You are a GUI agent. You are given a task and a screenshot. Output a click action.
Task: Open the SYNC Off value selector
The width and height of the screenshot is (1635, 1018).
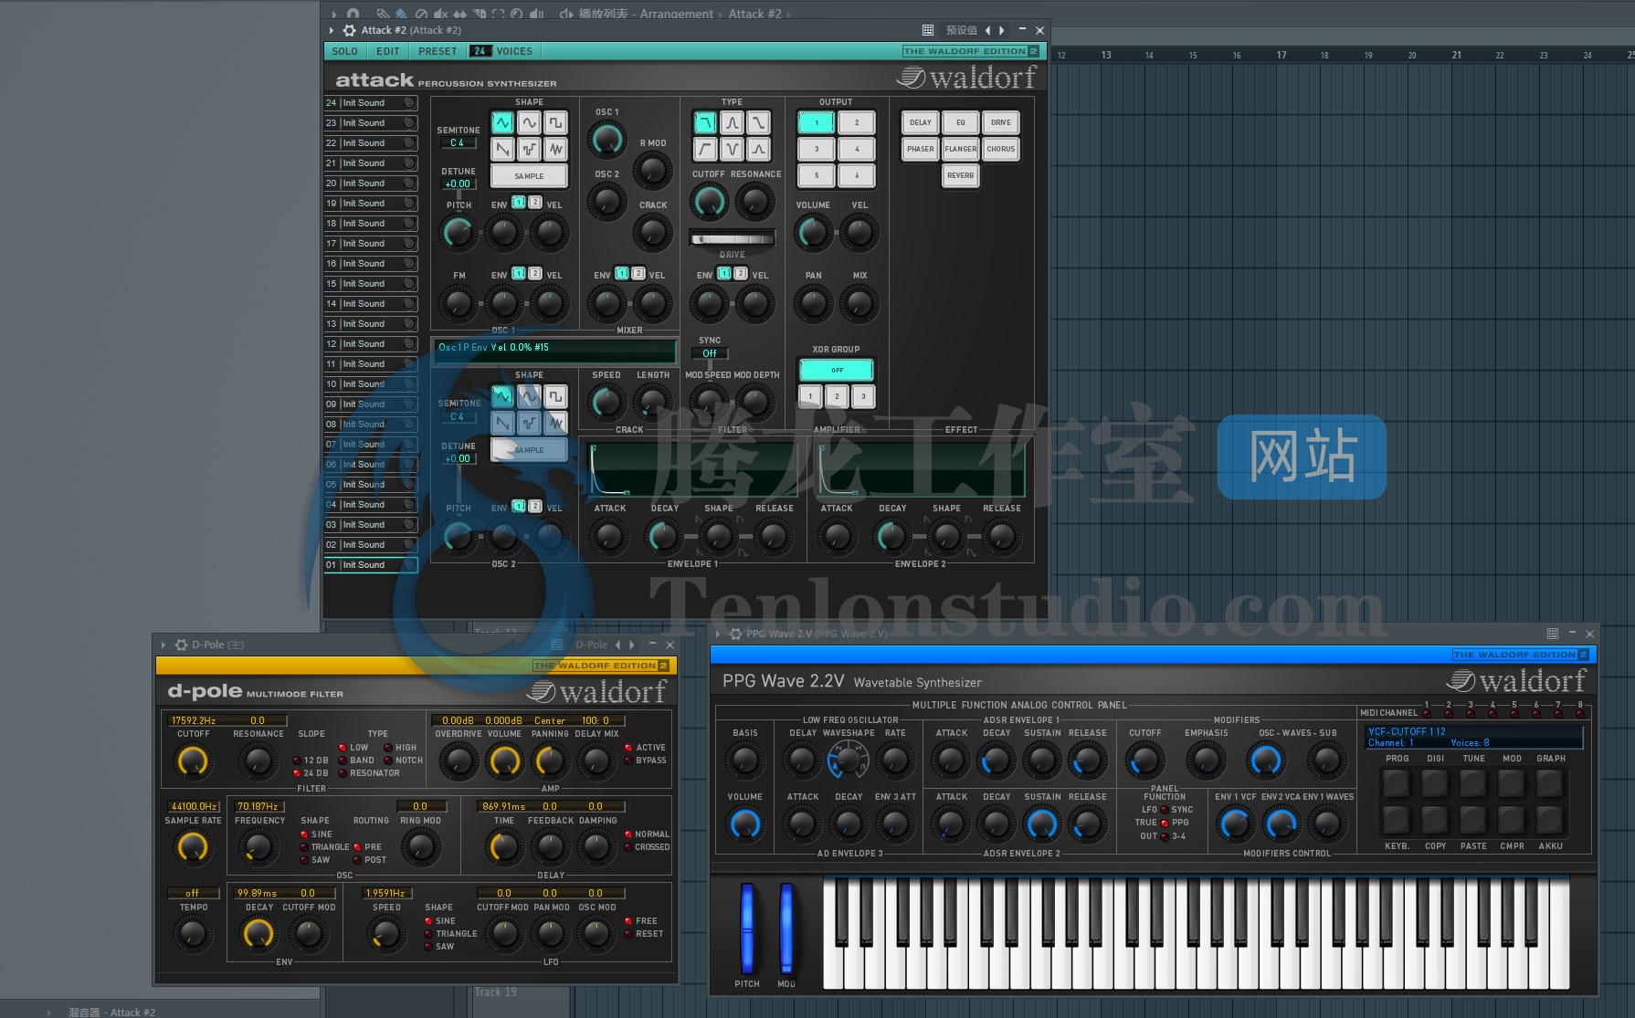(x=710, y=353)
